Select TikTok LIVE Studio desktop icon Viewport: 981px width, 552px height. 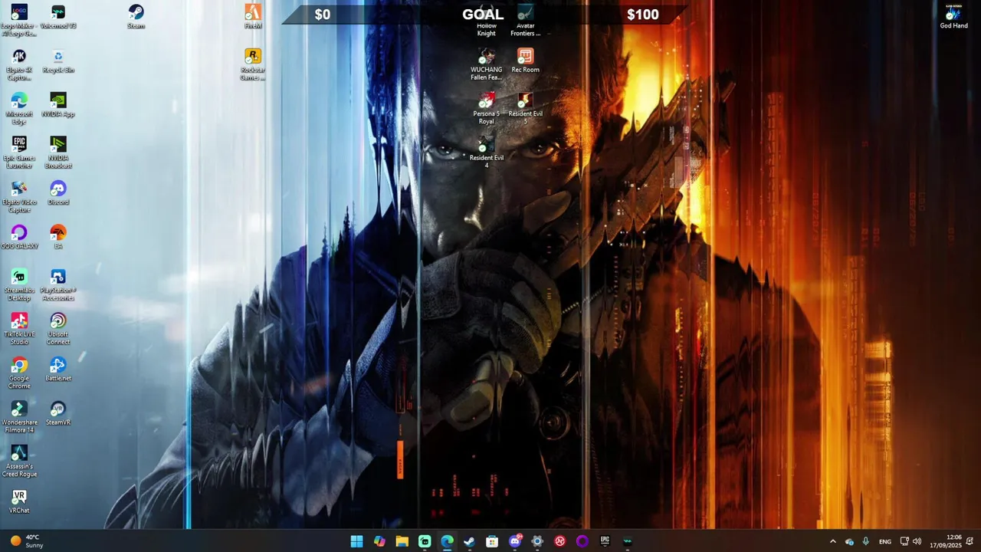click(x=19, y=329)
